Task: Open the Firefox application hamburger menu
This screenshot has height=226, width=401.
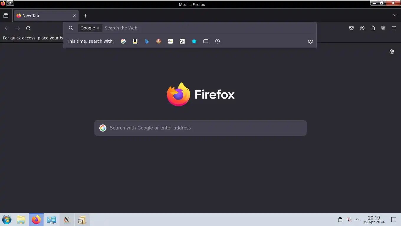Action: click(394, 28)
